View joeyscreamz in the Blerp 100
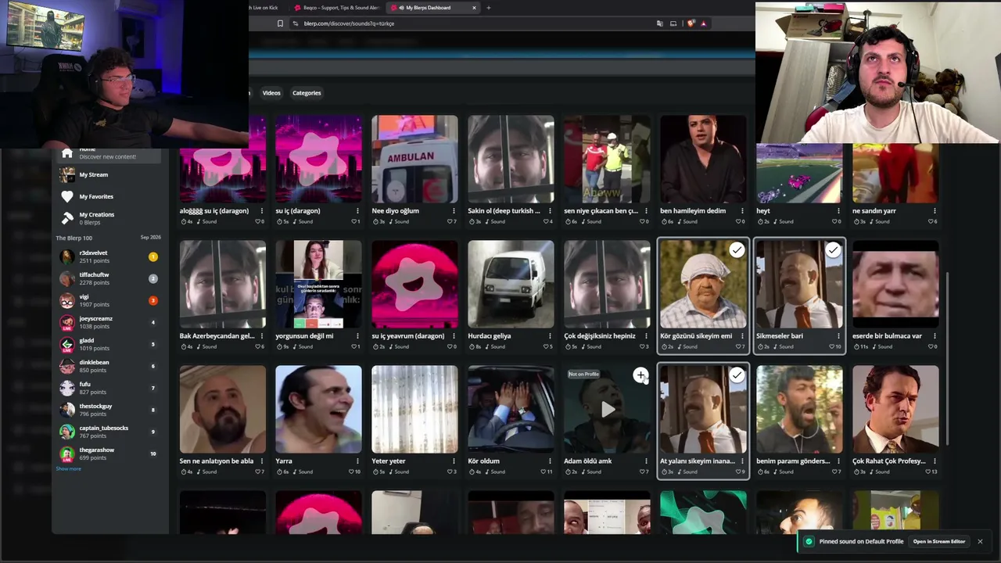Image resolution: width=1001 pixels, height=563 pixels. pos(109,322)
